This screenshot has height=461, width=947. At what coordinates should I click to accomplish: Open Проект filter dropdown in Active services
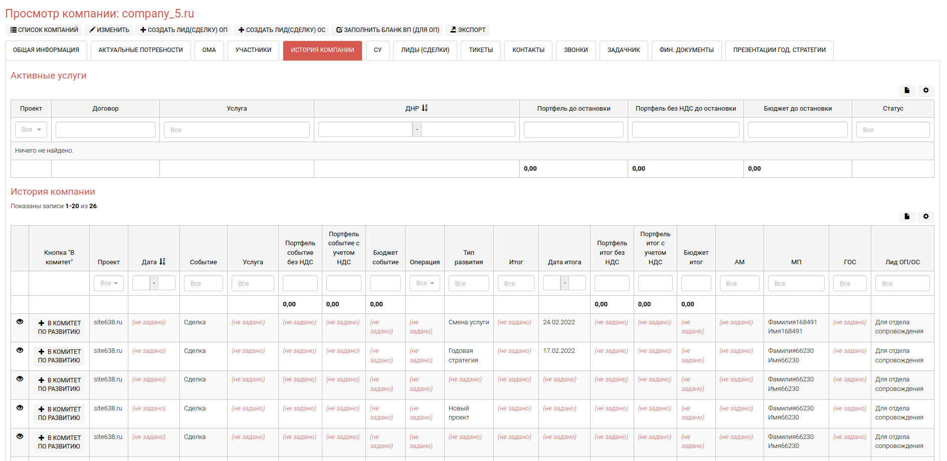pyautogui.click(x=31, y=130)
